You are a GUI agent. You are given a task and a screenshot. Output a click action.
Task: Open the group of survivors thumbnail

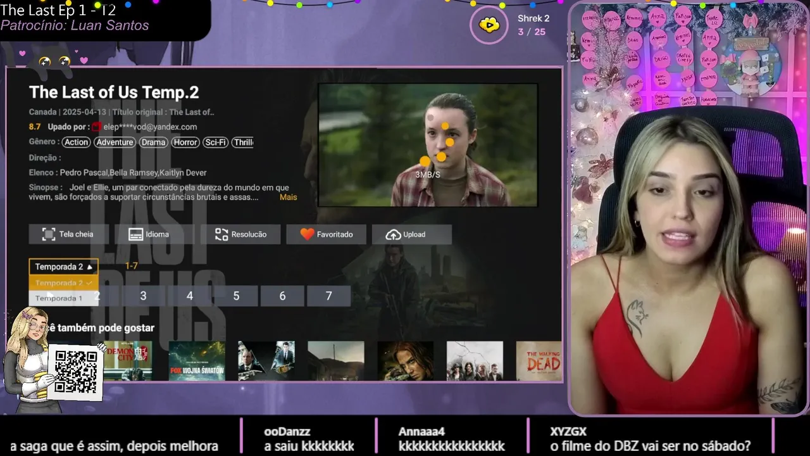pos(475,361)
